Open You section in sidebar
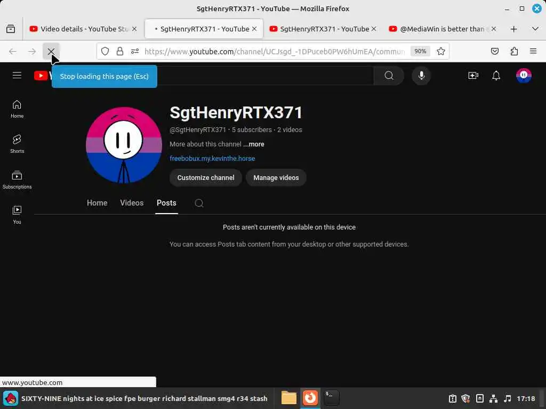This screenshot has width=546, height=409. (17, 215)
